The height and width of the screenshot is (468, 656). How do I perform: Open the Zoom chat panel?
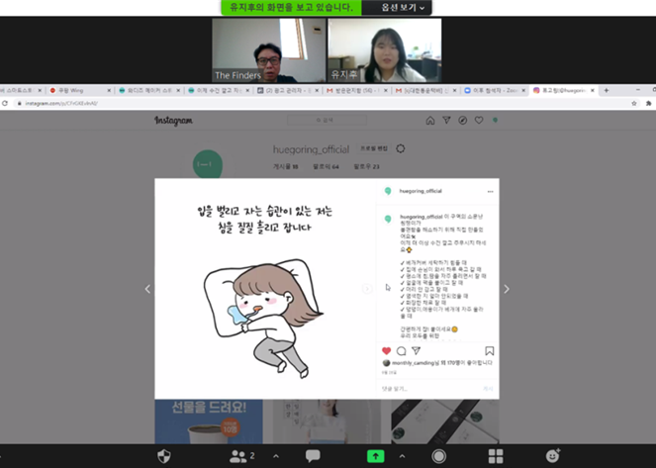pos(313,456)
